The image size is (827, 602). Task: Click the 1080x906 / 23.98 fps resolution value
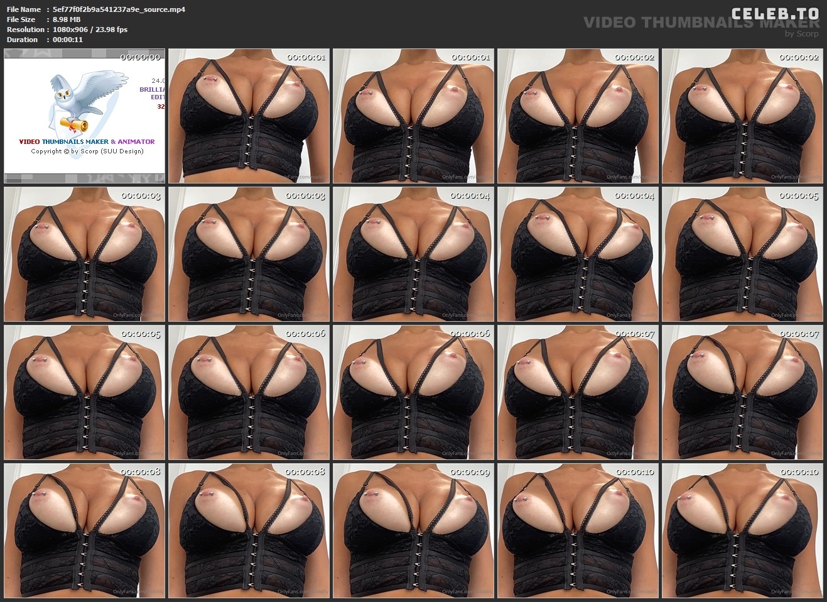point(90,30)
